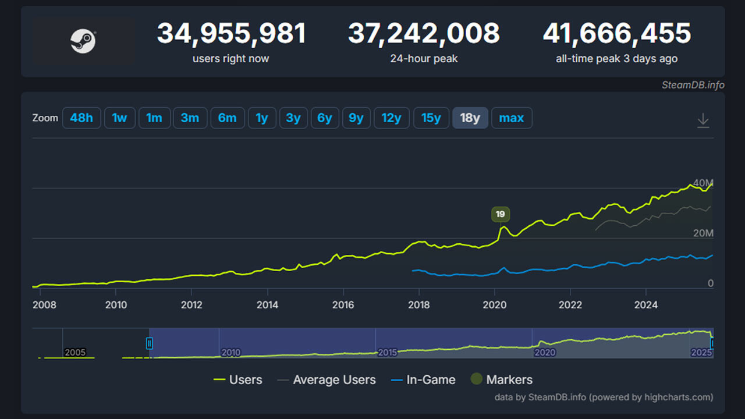
Task: Choose the 6m zoom button
Action: pyautogui.click(x=227, y=118)
